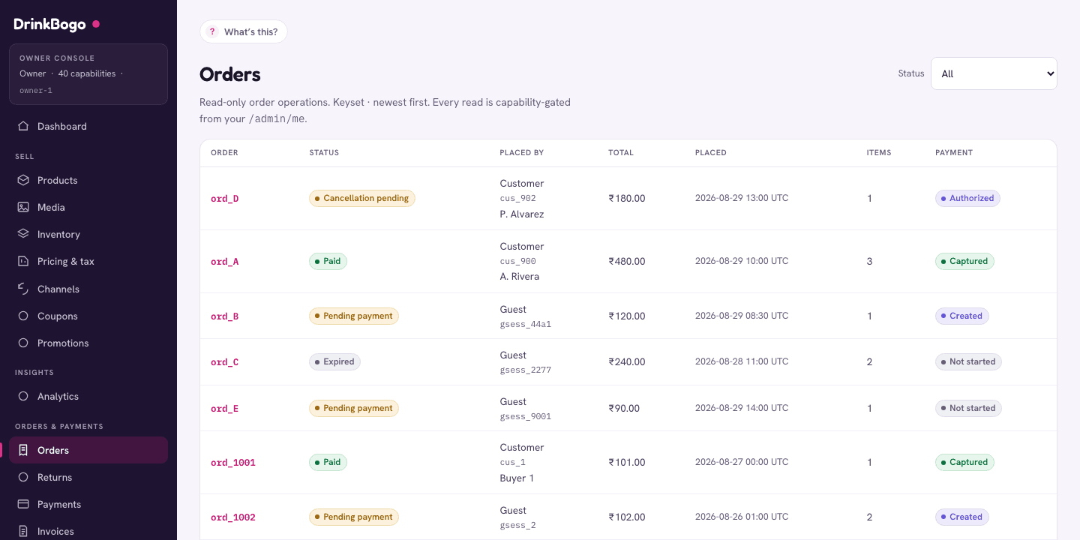Open the Returns page
Image resolution: width=1080 pixels, height=540 pixels.
click(x=88, y=477)
